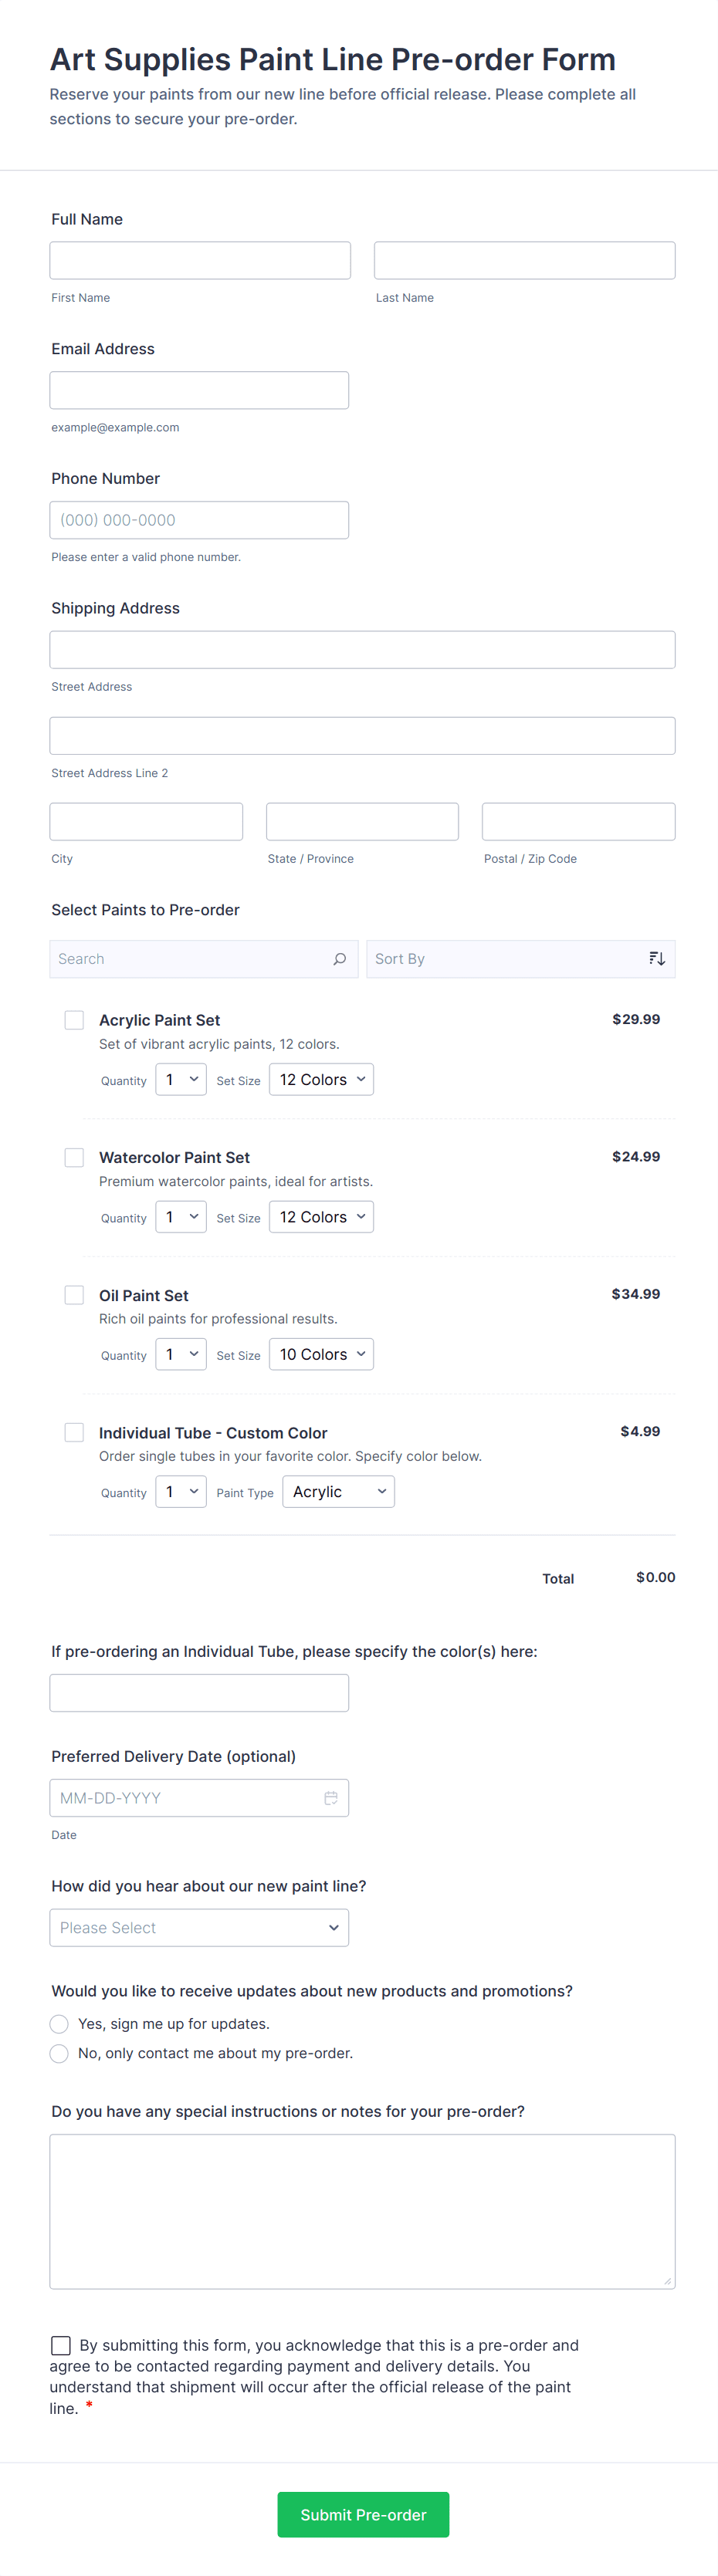Select 'Yes, sign me up for updates' option
Viewport: 718px width, 2576px height.
(59, 2023)
